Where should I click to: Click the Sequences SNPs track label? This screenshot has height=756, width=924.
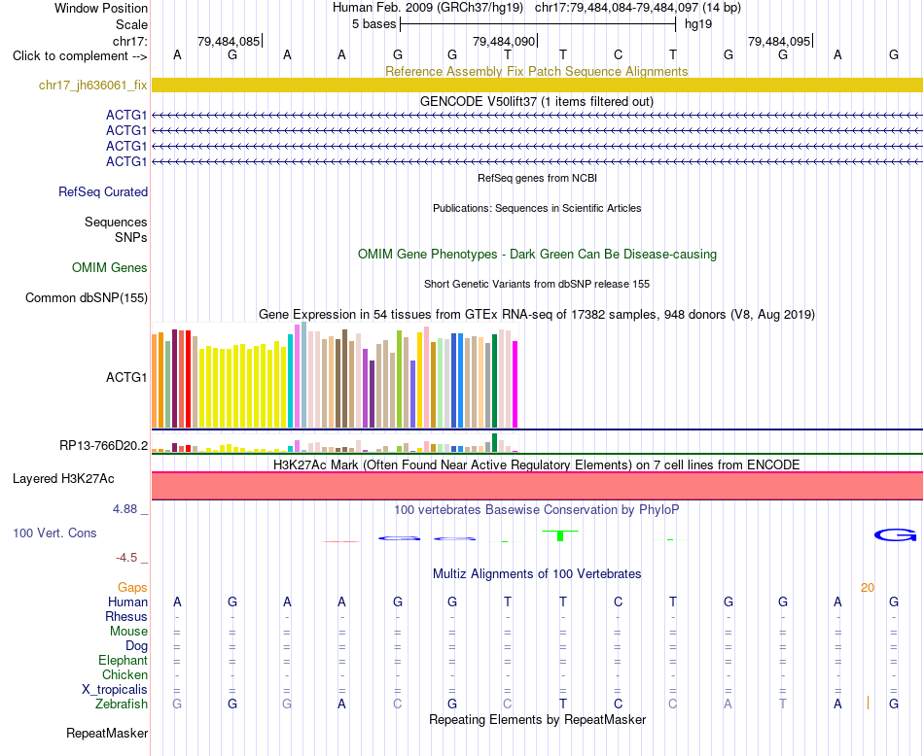116,229
